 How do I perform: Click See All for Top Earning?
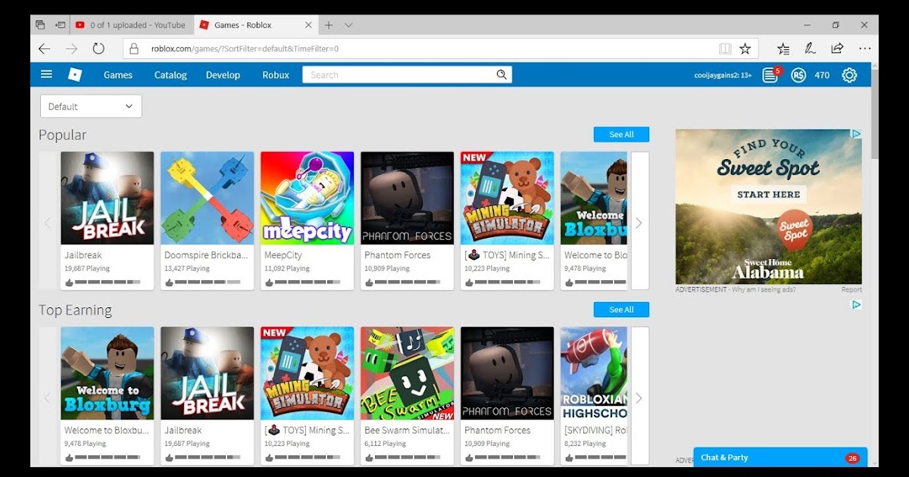point(621,309)
